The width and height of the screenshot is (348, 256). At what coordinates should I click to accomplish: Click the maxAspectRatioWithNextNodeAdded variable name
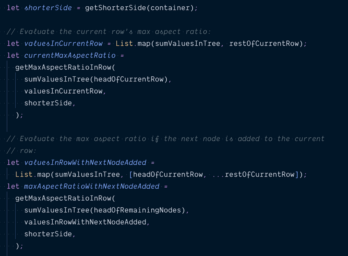point(92,186)
